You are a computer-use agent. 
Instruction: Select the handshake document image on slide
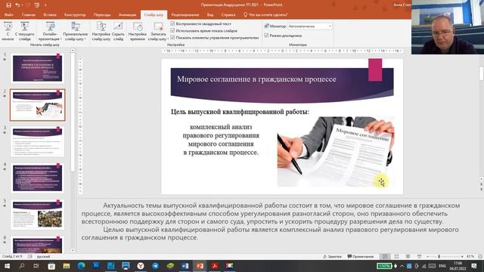336,151
